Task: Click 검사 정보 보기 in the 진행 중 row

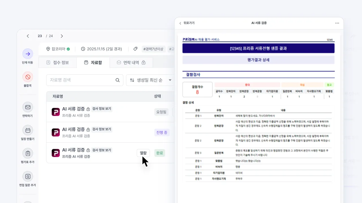Action: (102, 129)
